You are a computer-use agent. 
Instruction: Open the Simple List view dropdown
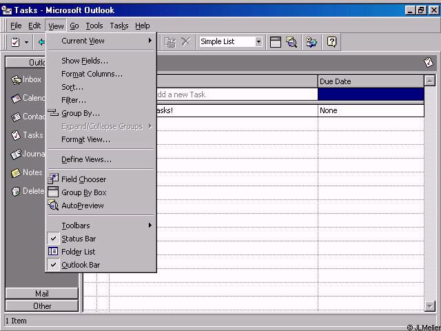(258, 42)
